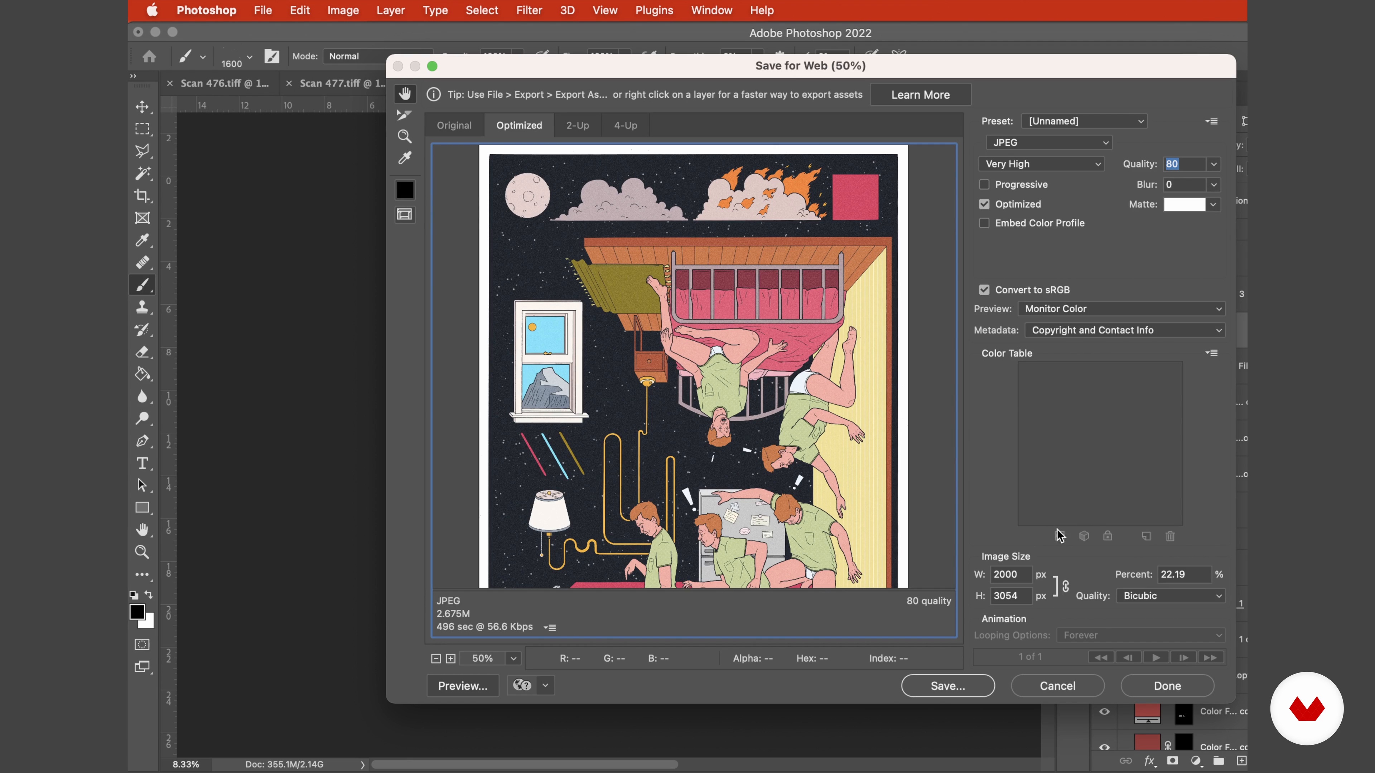This screenshot has height=773, width=1375.
Task: Click the Cancel button
Action: click(x=1057, y=686)
